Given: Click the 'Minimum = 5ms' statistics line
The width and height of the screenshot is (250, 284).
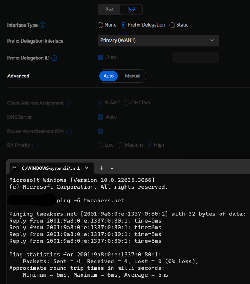Looking at the screenshot, I should point(95,275).
